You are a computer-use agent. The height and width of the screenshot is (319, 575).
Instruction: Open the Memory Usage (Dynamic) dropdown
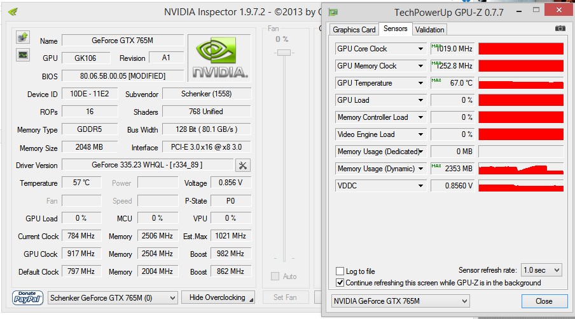coord(420,169)
